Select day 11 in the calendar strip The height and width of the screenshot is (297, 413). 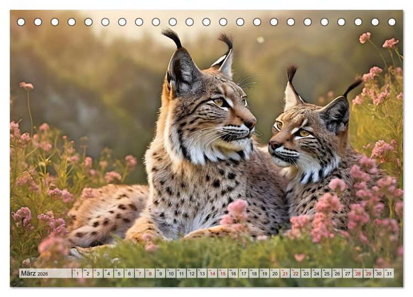[181, 273]
